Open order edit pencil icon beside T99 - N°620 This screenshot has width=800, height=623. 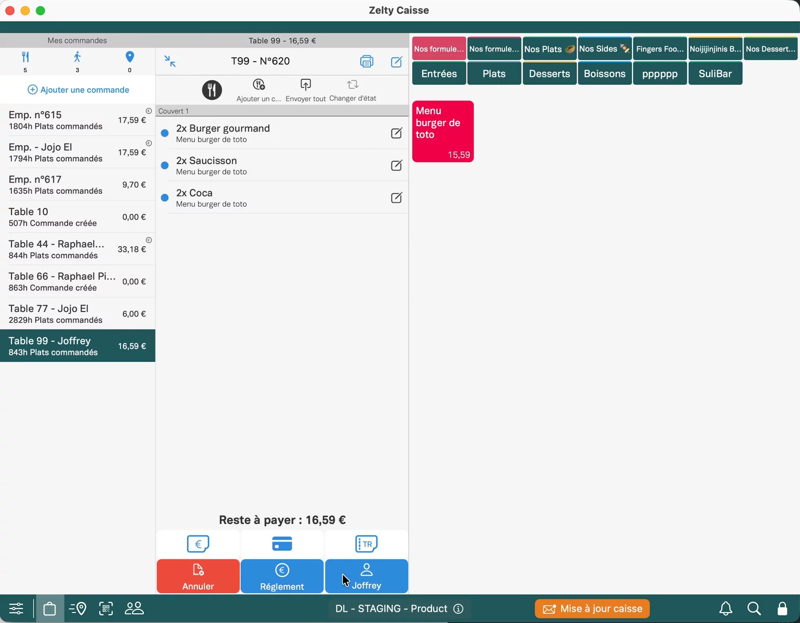(396, 61)
